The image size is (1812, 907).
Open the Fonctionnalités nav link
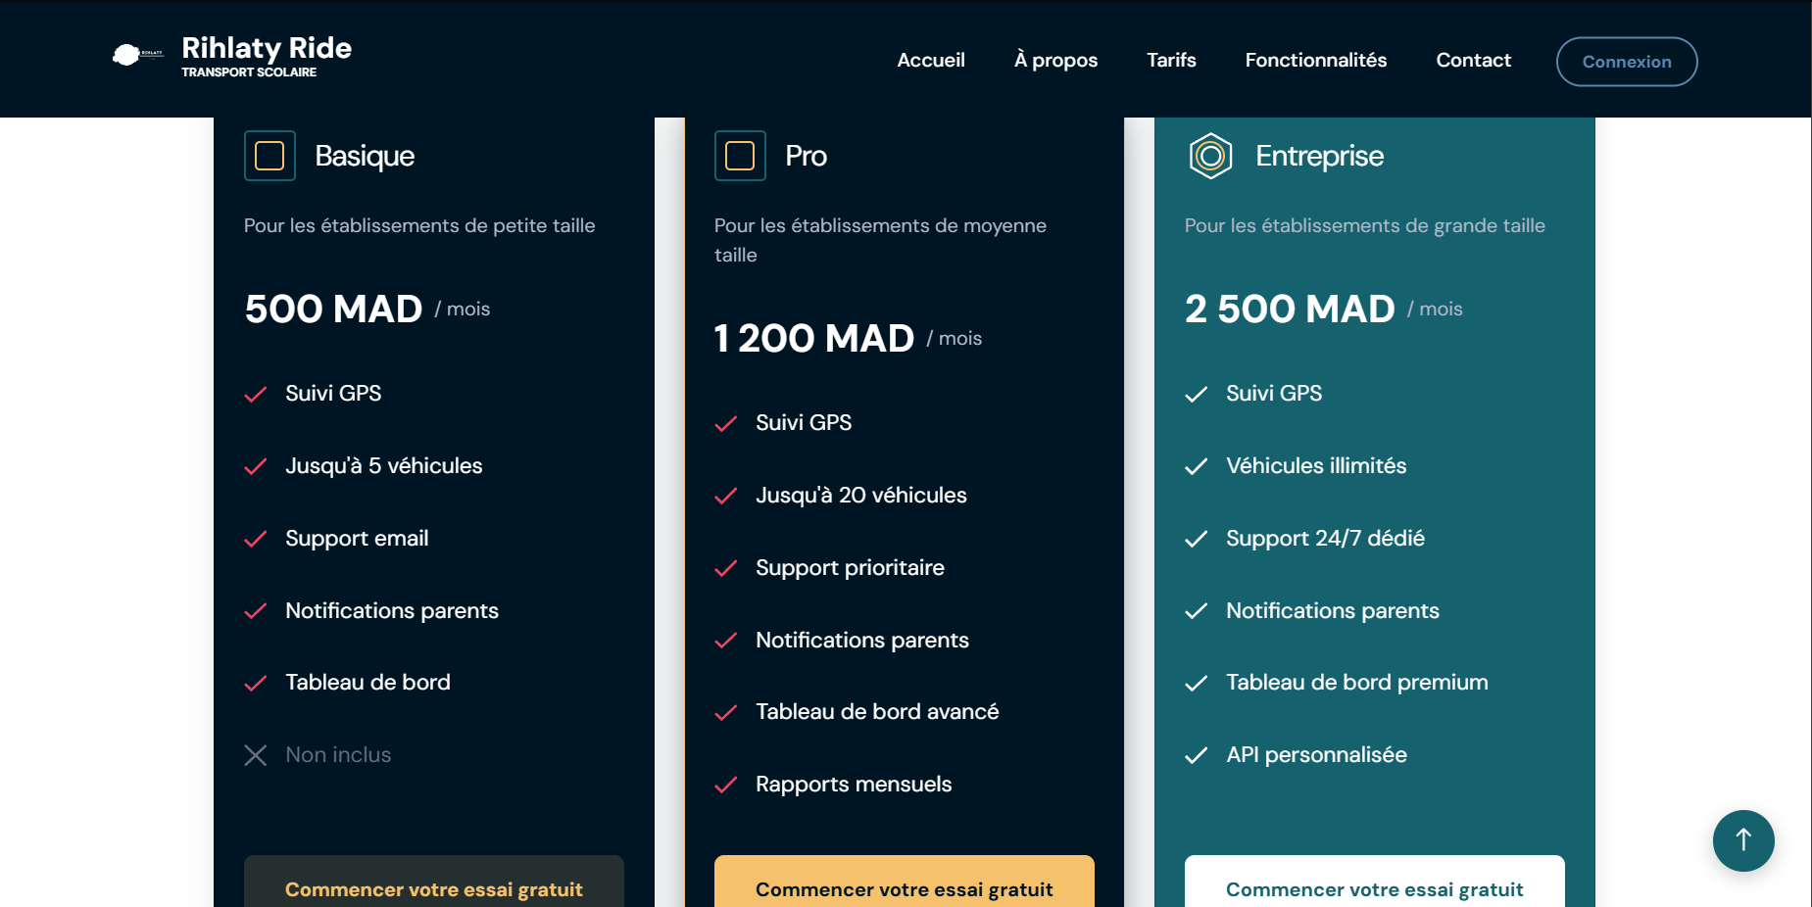click(x=1315, y=61)
